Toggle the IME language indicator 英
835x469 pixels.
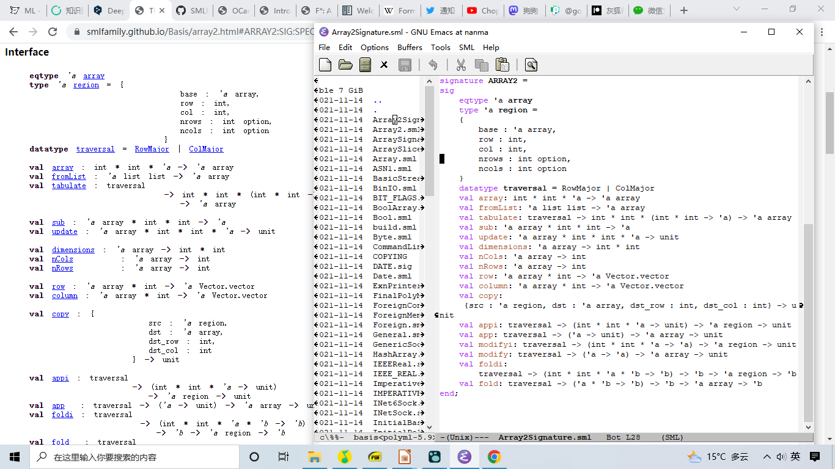pos(795,457)
